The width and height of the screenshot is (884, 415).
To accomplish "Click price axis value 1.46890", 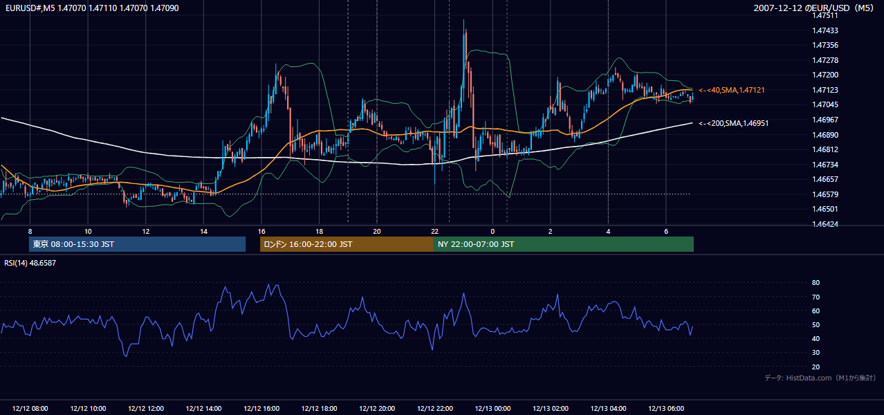I will pyautogui.click(x=826, y=135).
